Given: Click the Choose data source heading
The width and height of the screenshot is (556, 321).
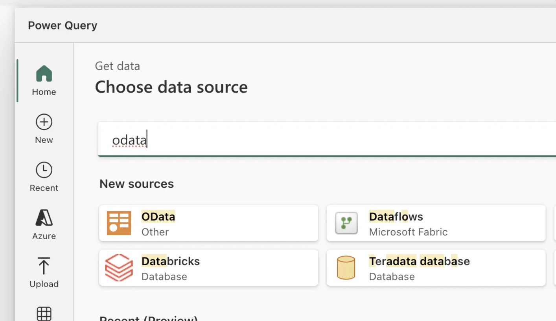Looking at the screenshot, I should pos(171,87).
